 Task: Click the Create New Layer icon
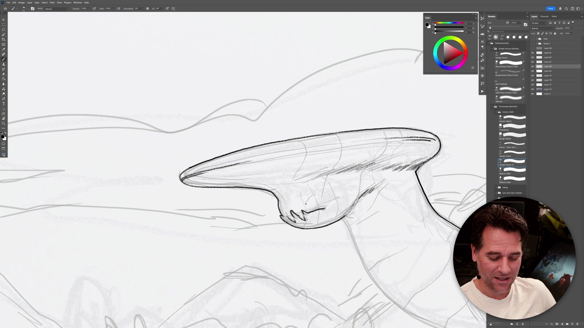pos(572,324)
